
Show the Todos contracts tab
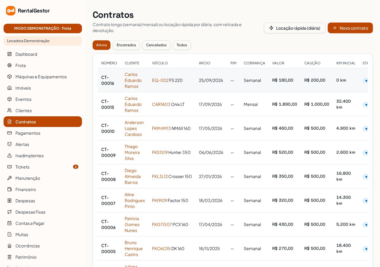coord(182,45)
